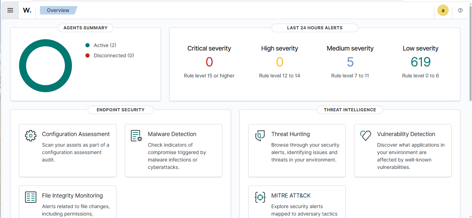The width and height of the screenshot is (472, 218).
Task: Click the green Active legend dot
Action: click(87, 45)
